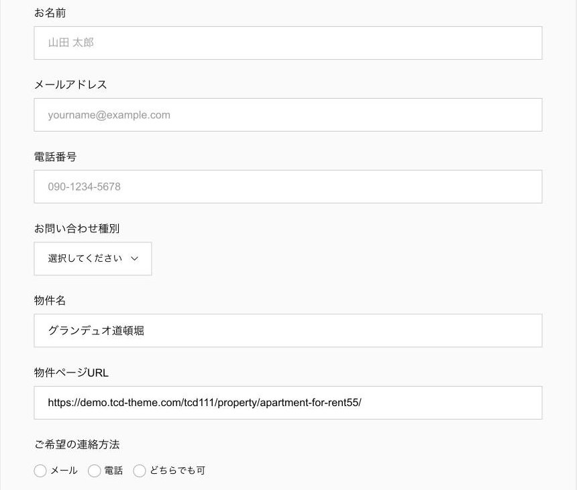Select the 電話 contact radio button

(94, 471)
